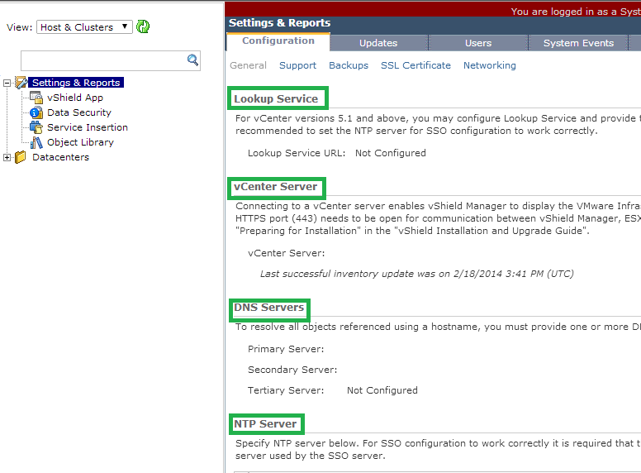Open the Support configuration link
This screenshot has height=473, width=641.
(297, 65)
